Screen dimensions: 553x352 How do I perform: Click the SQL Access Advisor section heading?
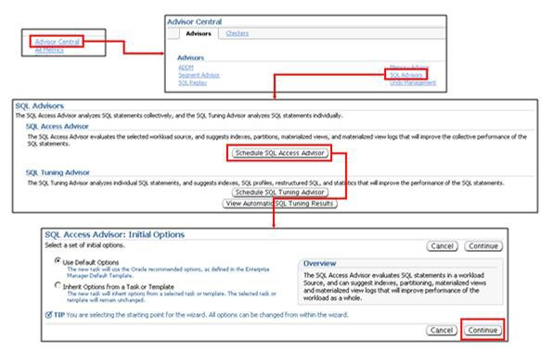coord(58,126)
